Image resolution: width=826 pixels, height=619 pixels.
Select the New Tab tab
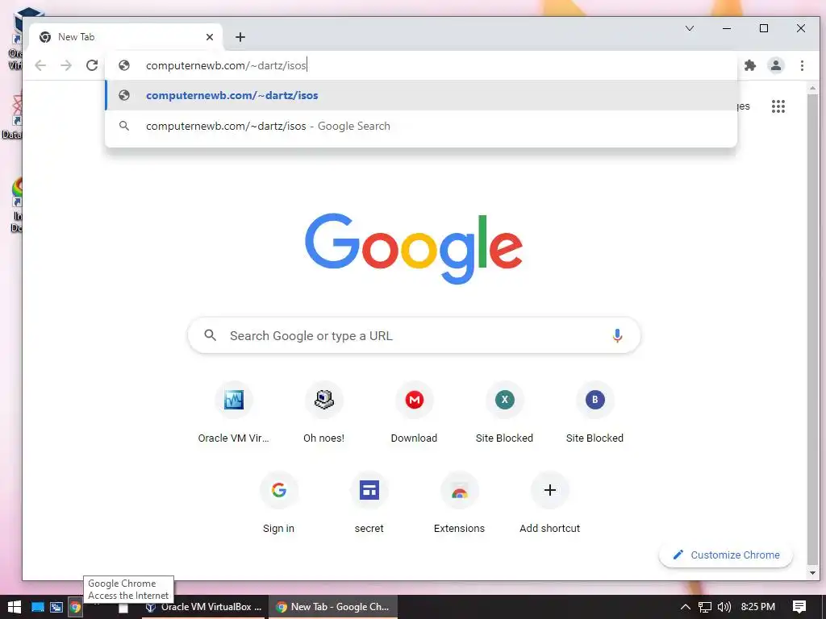pyautogui.click(x=126, y=37)
